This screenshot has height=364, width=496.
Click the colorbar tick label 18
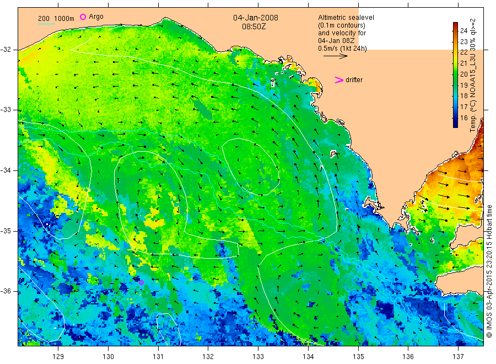[463, 96]
